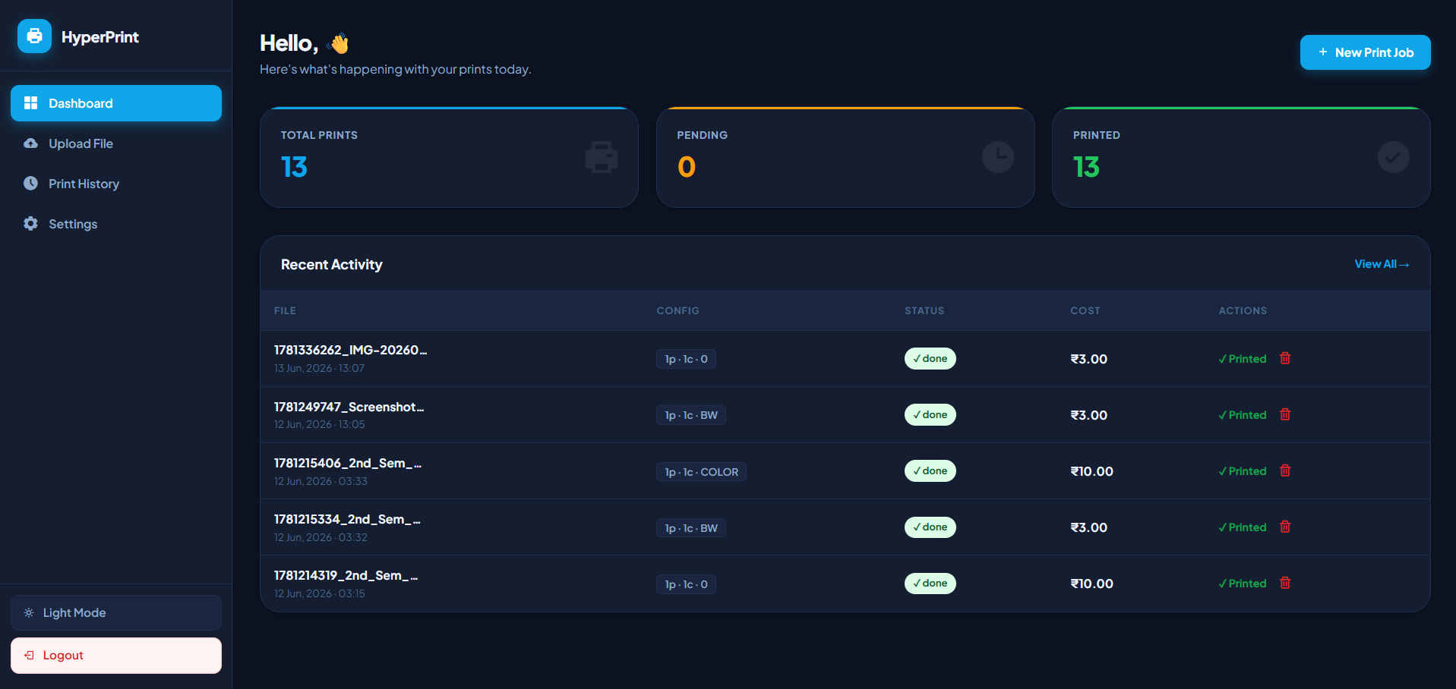Click the ₹10.00 cost of 1781214319 row

point(1091,584)
